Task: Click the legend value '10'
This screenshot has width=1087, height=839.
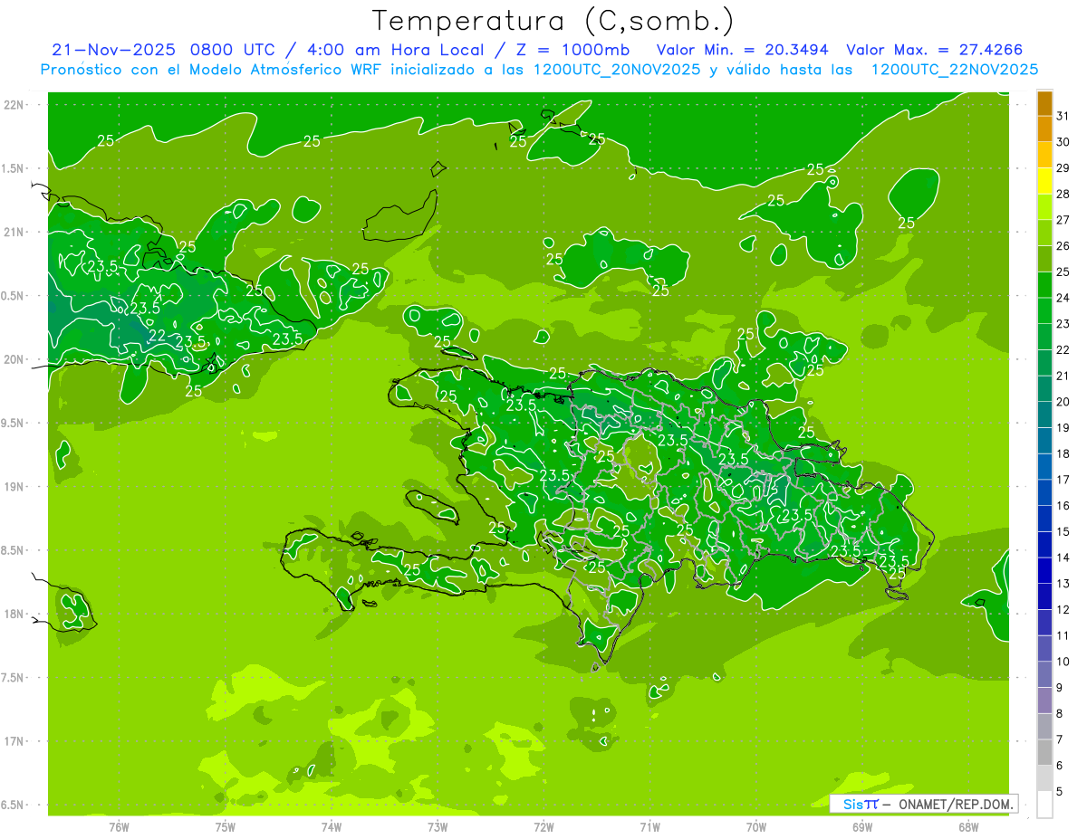Action: pyautogui.click(x=1063, y=661)
